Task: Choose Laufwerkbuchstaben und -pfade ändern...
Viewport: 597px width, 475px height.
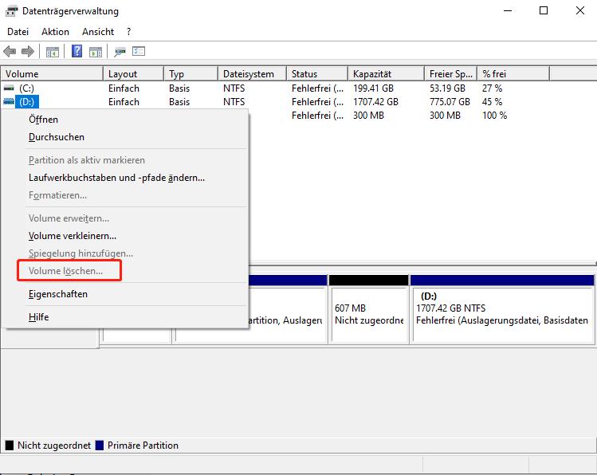Action: pos(116,178)
